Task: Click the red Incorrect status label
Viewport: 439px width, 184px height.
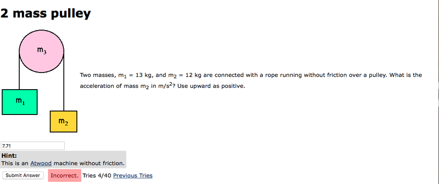Action: pos(64,175)
